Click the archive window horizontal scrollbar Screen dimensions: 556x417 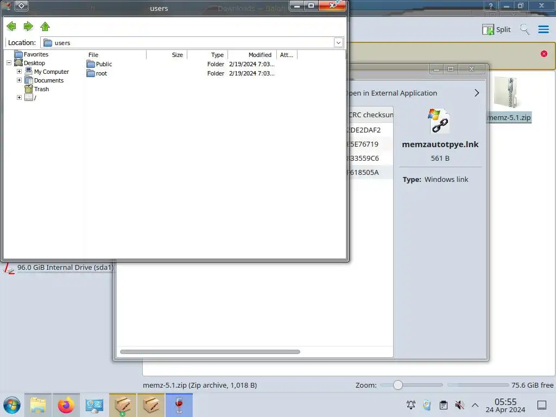[x=210, y=352]
